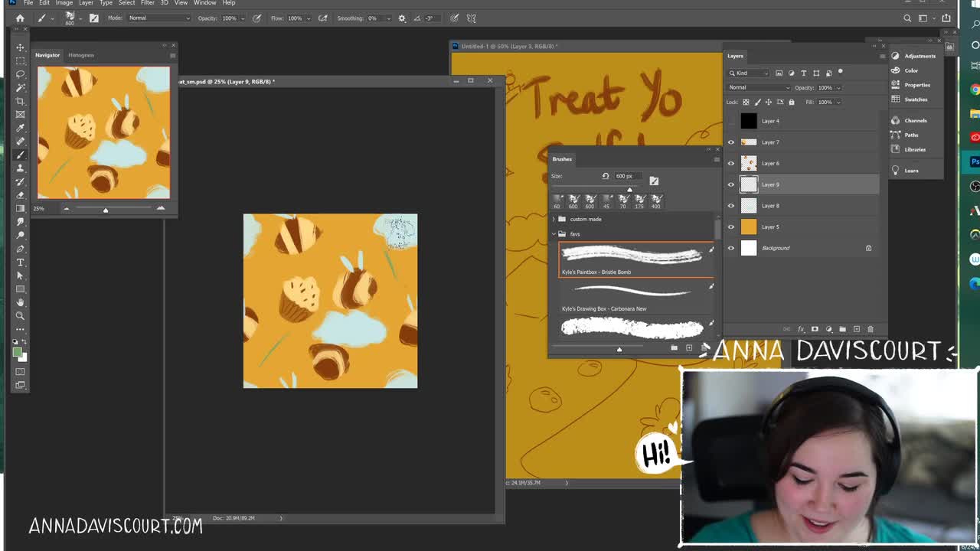Click the Channels panel icon
The height and width of the screenshot is (551, 980).
click(896, 120)
